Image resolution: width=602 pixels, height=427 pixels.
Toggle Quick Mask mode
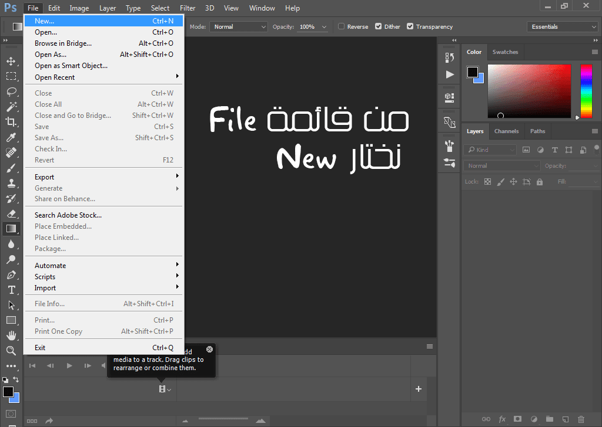[x=11, y=414]
